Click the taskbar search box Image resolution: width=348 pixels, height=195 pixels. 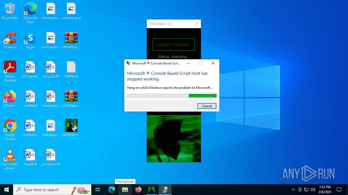click(x=52, y=190)
